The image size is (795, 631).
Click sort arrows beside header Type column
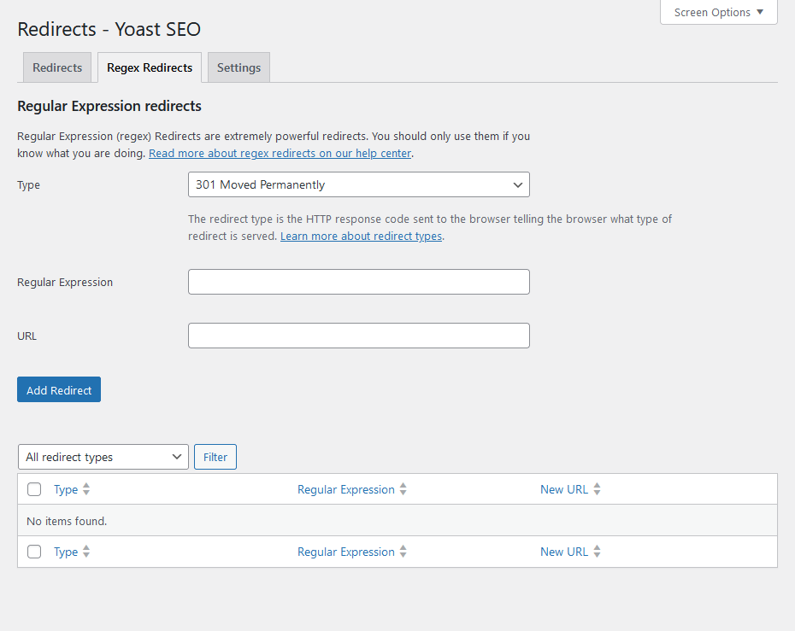(86, 489)
